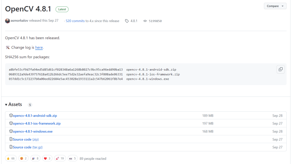The image size is (294, 164).
Task: Click file icon for Source code (zip)
Action: (11, 139)
